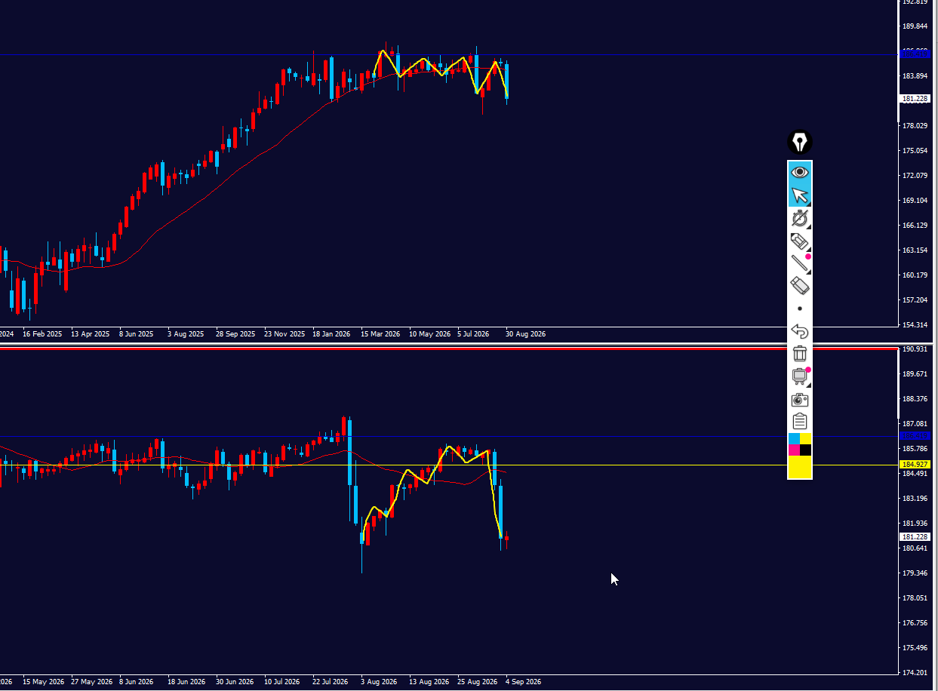Click the yellow 184.927 price level label
This screenshot has width=938, height=691.
click(915, 464)
